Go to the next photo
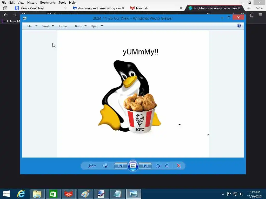The height and width of the screenshot is (199, 266). coord(145,166)
